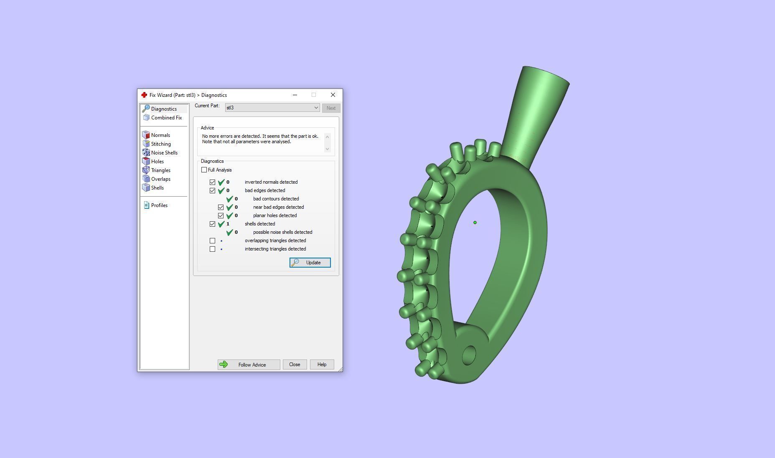Check intersecting triangles detected checkbox

(212, 249)
